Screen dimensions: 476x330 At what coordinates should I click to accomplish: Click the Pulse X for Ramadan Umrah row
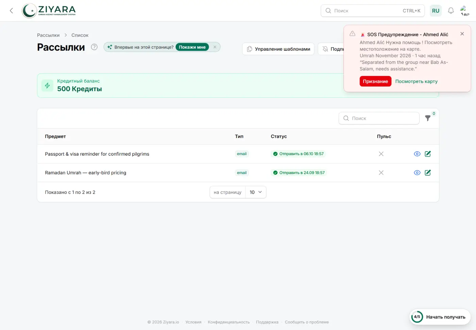pos(381,173)
